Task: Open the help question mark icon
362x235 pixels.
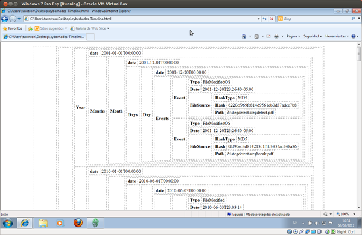Action: click(x=353, y=36)
